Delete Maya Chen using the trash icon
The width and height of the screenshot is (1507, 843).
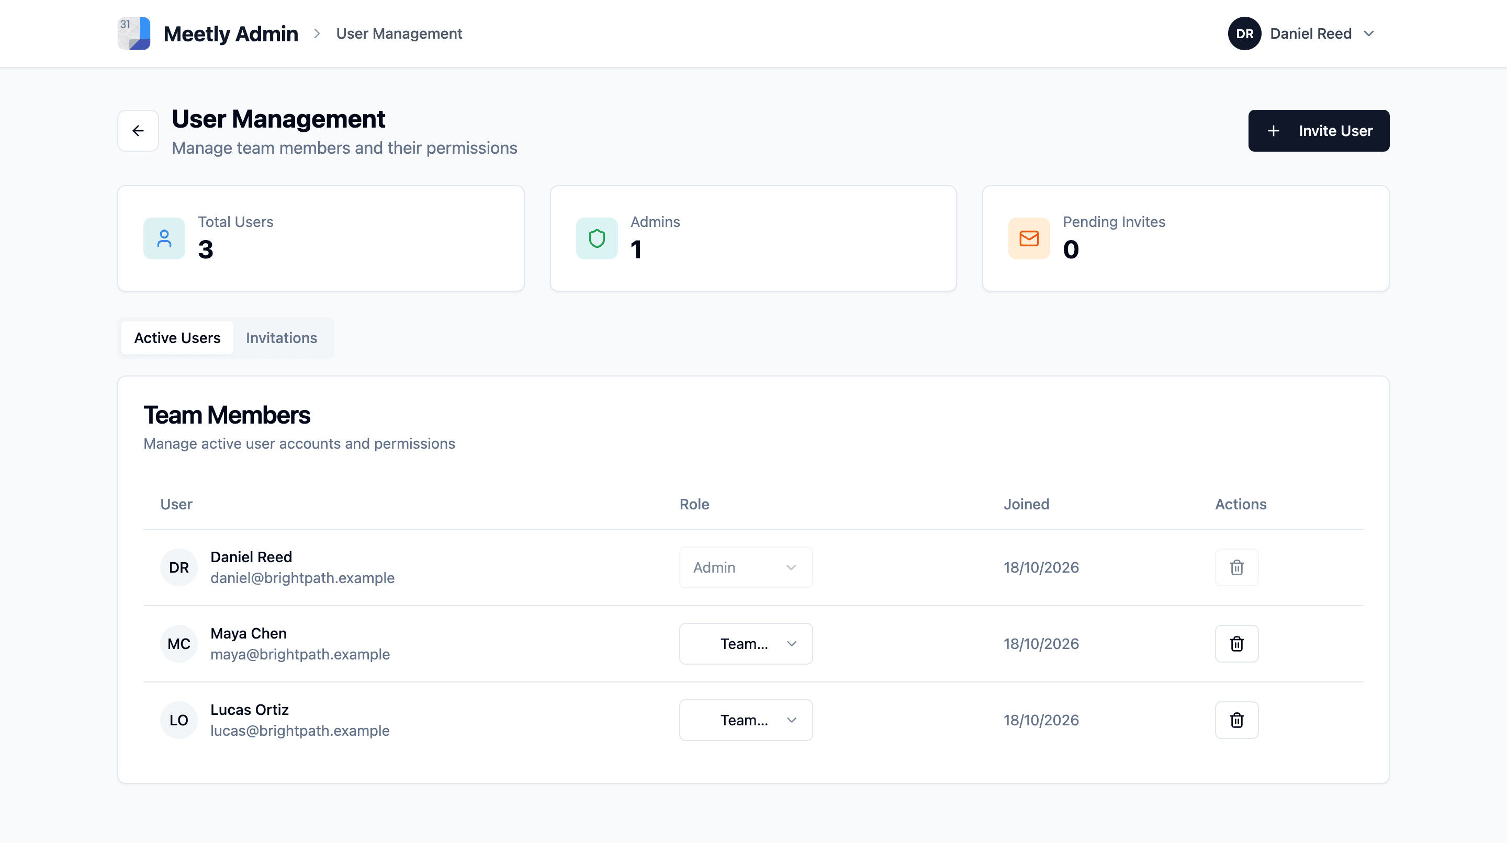[1236, 644]
